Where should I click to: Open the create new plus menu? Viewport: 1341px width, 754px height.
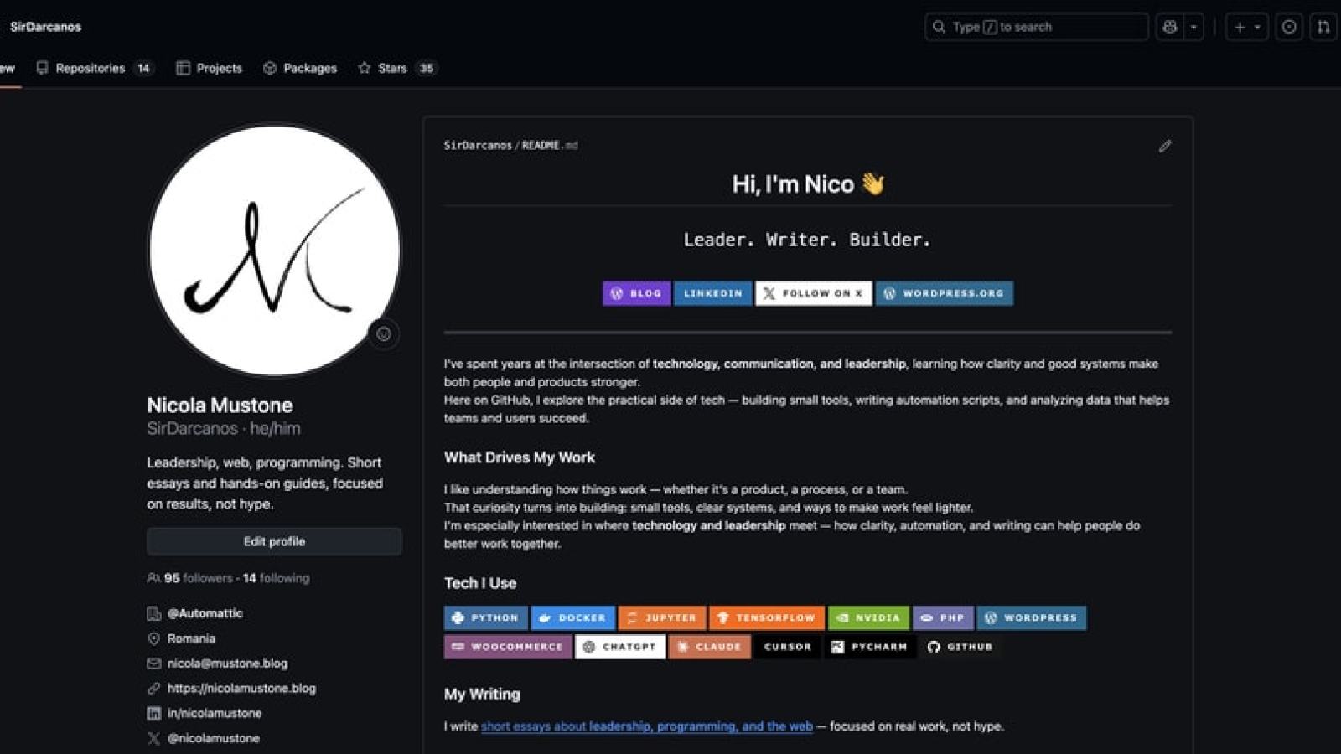(1246, 27)
